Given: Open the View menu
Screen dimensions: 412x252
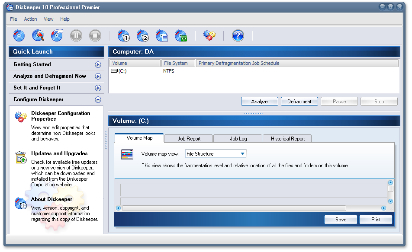Looking at the screenshot, I should [48, 19].
